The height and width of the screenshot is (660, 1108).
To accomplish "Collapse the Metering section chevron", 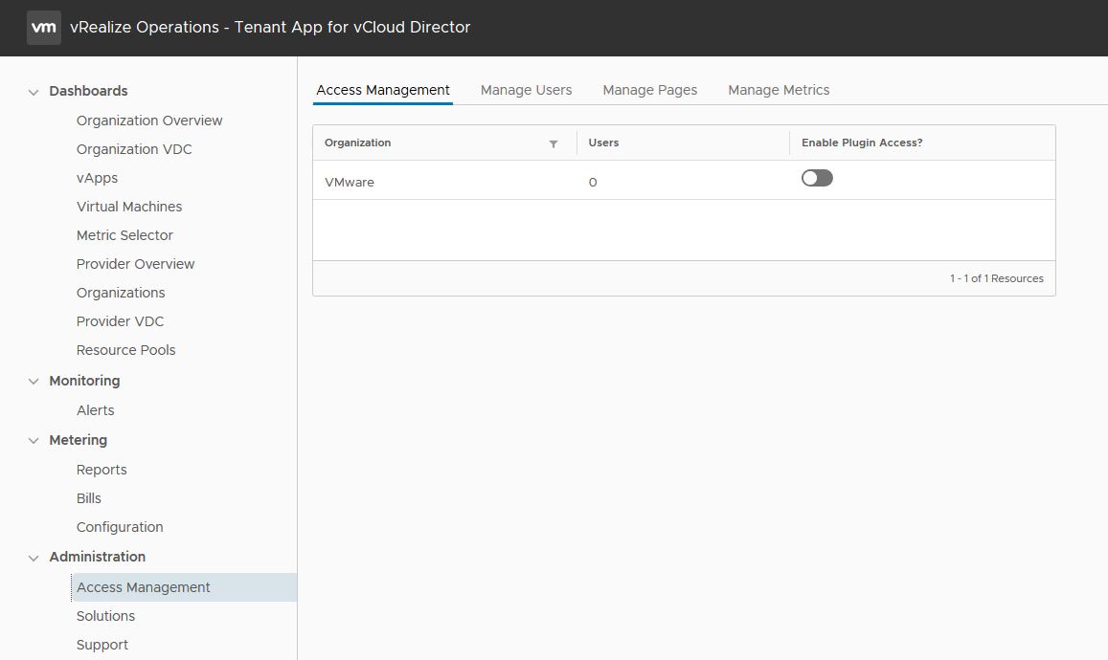I will click(x=34, y=440).
